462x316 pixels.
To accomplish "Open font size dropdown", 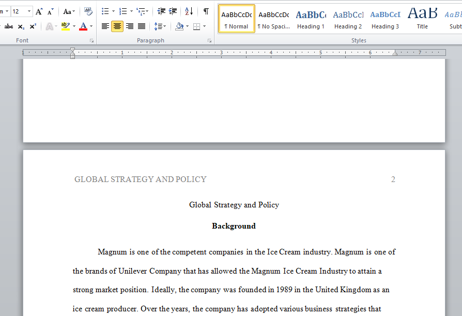I will coord(29,11).
